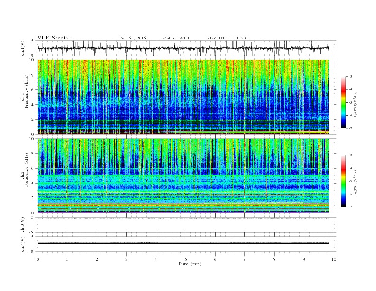Click time axis tick label '0'
The width and height of the screenshot is (376, 291).
(x=38, y=259)
